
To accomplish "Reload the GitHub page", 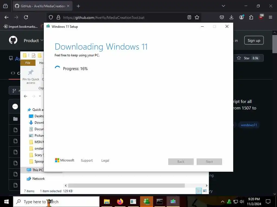I will click(x=26, y=17).
